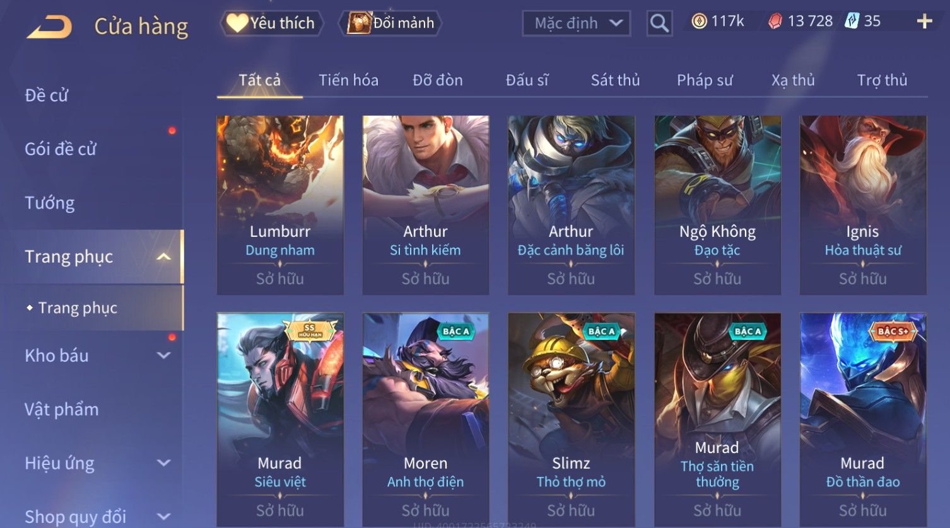Tap the plus icon to add currency
The image size is (950, 528).
point(924,21)
